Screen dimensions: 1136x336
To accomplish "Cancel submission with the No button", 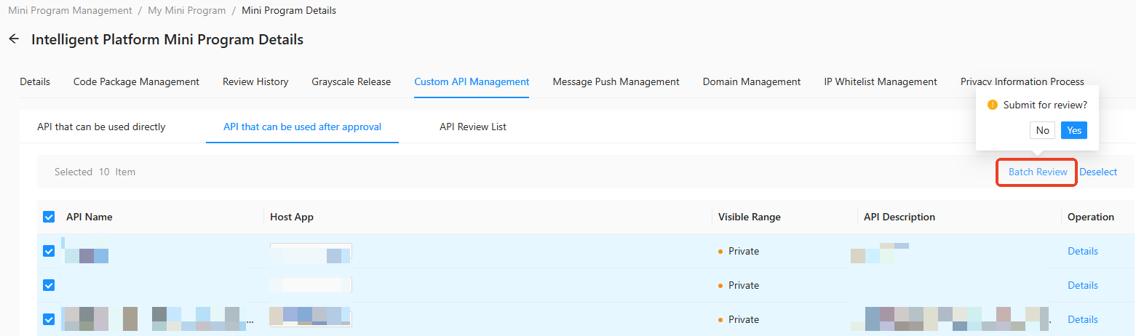I will point(1043,130).
